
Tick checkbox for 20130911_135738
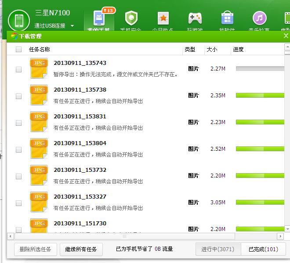click(19, 96)
